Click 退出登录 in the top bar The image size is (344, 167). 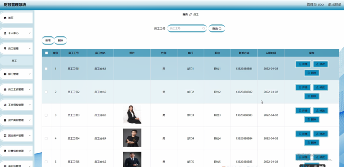pos(335,4)
